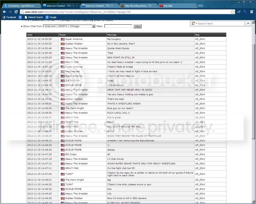The width and height of the screenshot is (256, 204).
Task: Click the View button
Action: (137, 26)
